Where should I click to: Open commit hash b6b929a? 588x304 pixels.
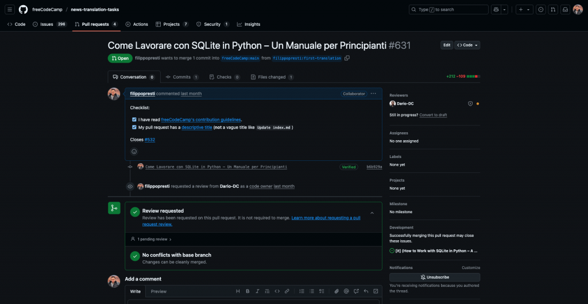coord(374,167)
